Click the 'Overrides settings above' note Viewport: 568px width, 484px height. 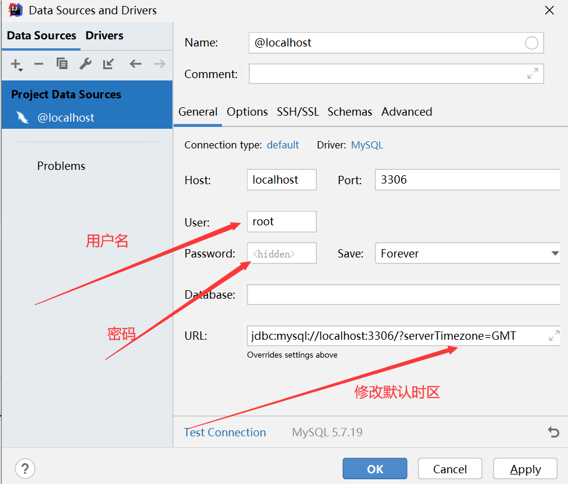(292, 355)
